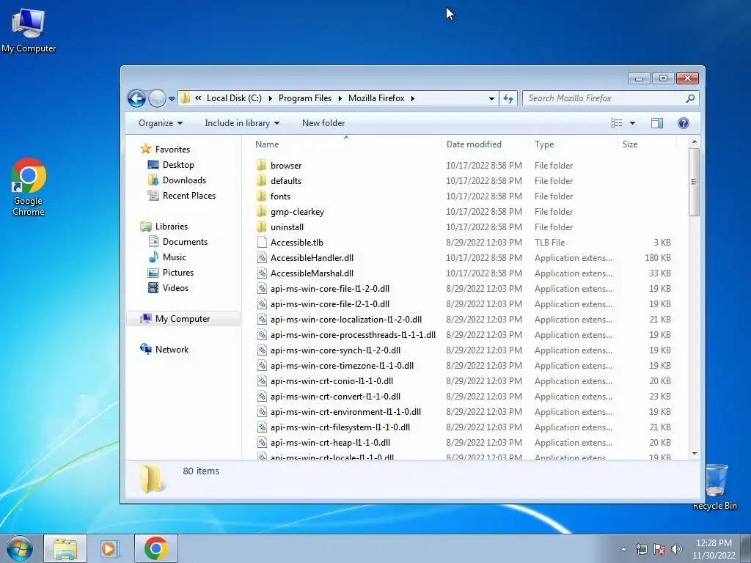The image size is (751, 563).
Task: Click the Windows Explorer taskbar icon
Action: click(65, 548)
